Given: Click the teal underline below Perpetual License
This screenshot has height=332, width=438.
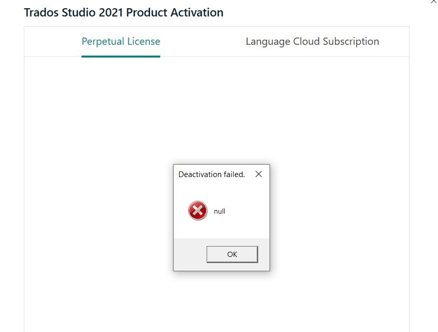Looking at the screenshot, I should (x=121, y=56).
